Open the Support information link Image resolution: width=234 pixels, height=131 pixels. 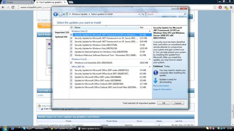(x=162, y=89)
